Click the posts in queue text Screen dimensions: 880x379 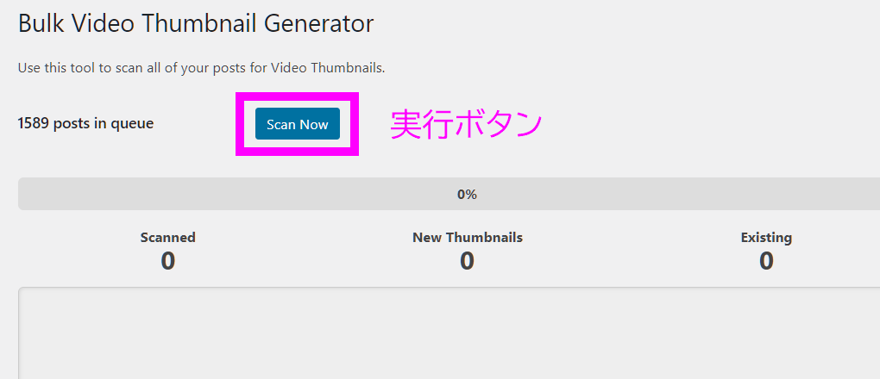pos(104,123)
